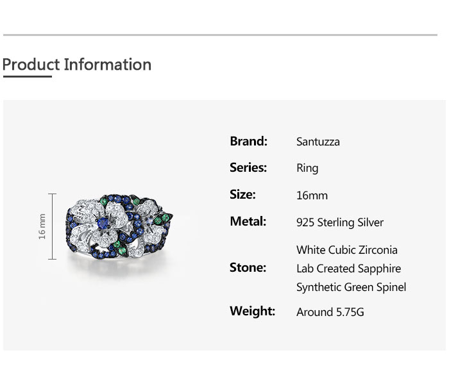This screenshot has height=389, width=449.
Task: Click the Synthetic Green Spinel text
Action: (x=351, y=287)
